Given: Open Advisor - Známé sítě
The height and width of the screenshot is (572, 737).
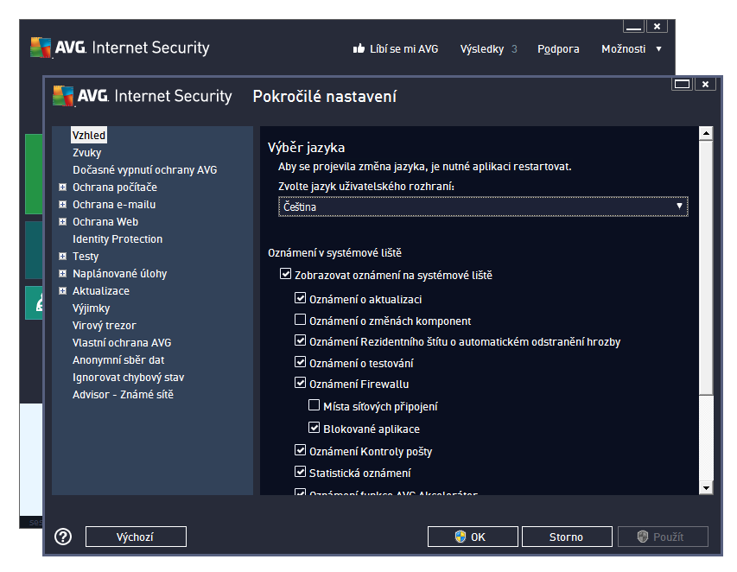Looking at the screenshot, I should click(x=124, y=394).
